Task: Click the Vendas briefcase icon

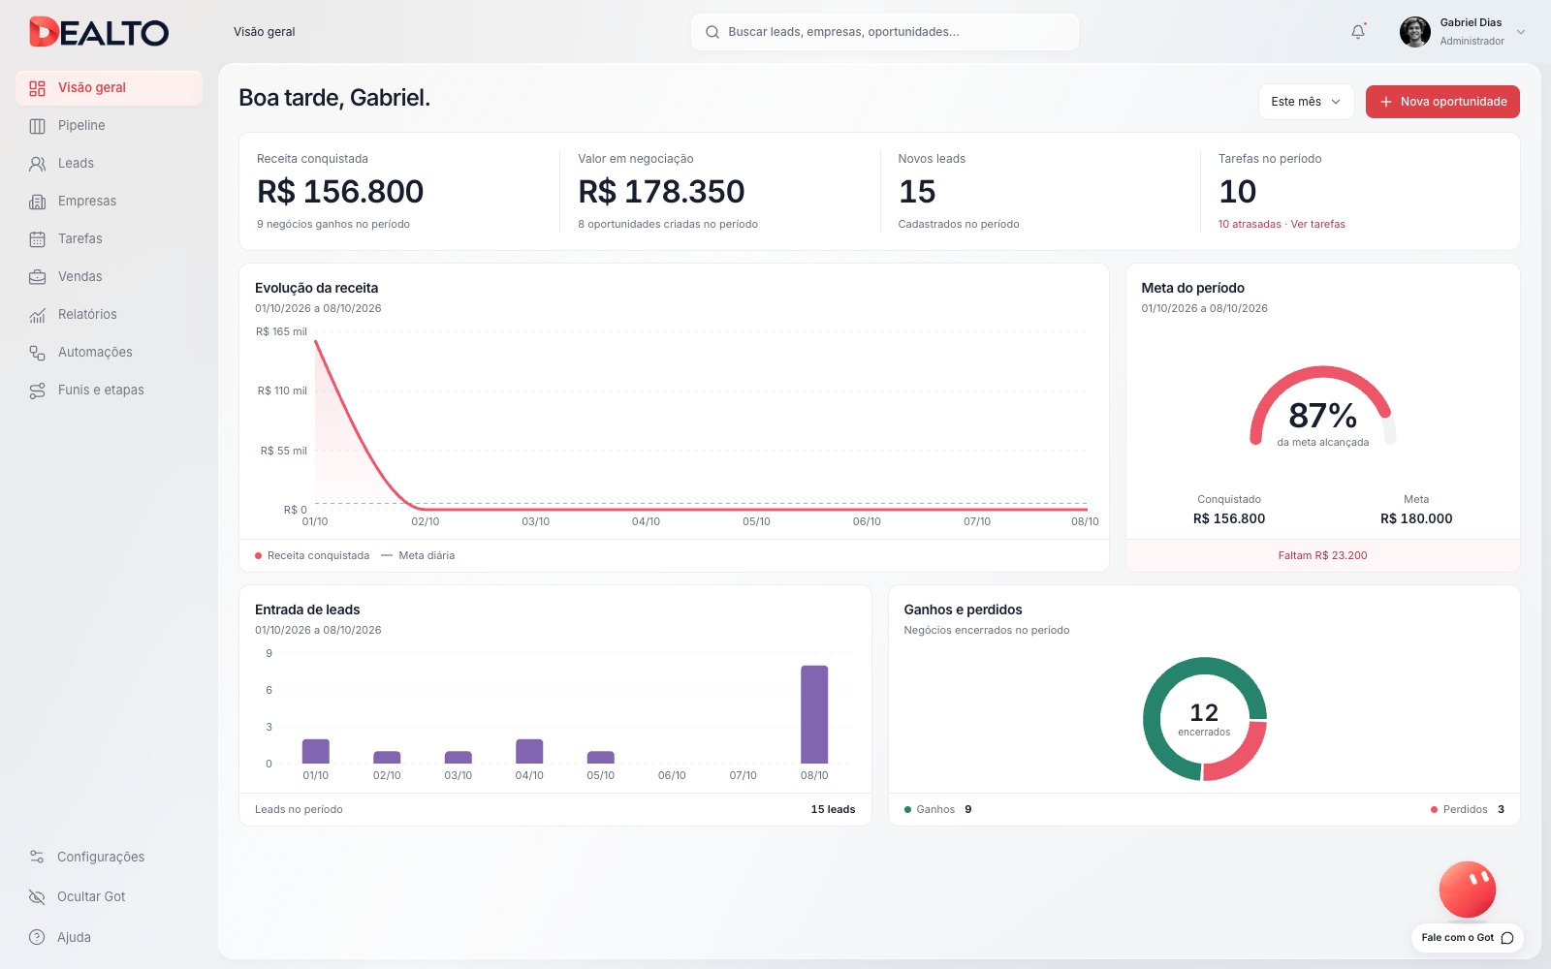Action: [x=37, y=277]
